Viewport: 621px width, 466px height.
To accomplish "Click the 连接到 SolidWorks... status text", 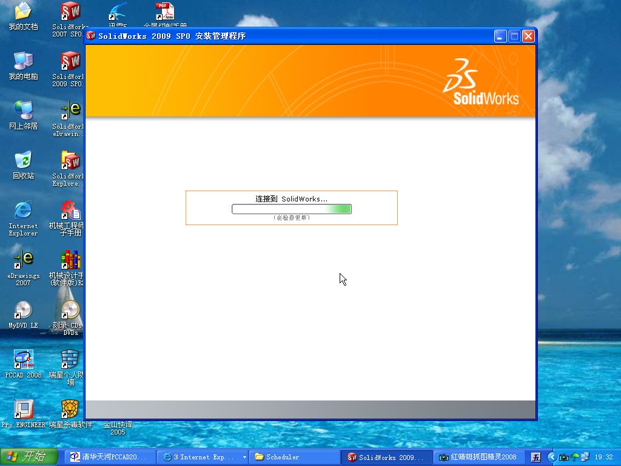I will coord(292,199).
